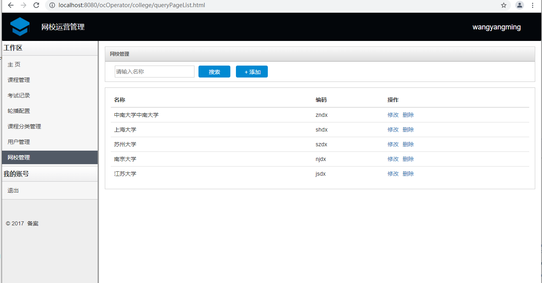Go back using the browser back arrow
Viewport: 542px width, 283px height.
(x=11, y=5)
